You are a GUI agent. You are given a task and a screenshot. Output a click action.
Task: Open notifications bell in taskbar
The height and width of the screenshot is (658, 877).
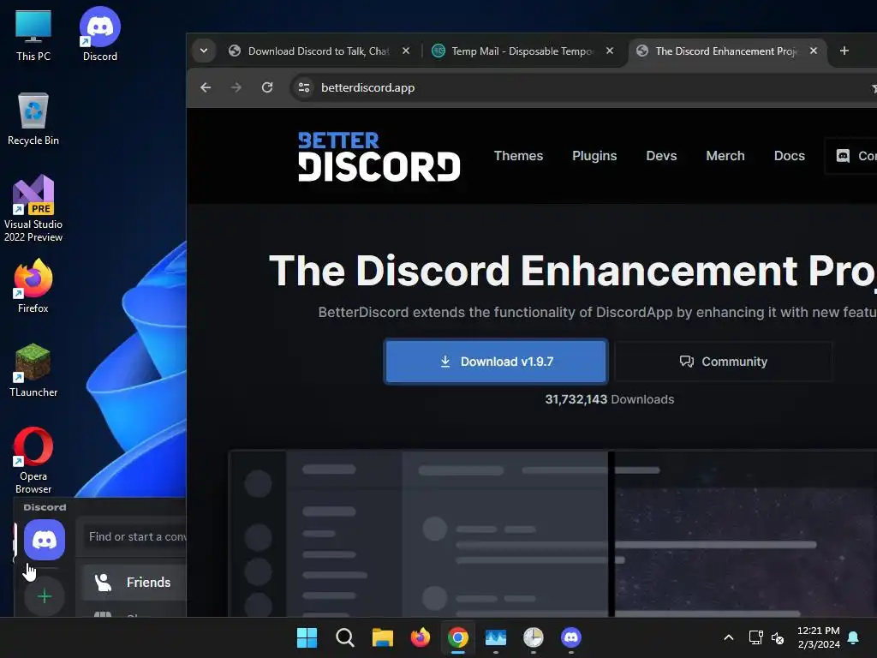pos(854,637)
